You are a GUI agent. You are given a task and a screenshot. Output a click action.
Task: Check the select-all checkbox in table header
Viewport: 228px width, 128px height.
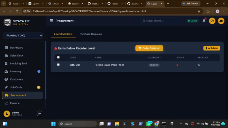(58, 57)
